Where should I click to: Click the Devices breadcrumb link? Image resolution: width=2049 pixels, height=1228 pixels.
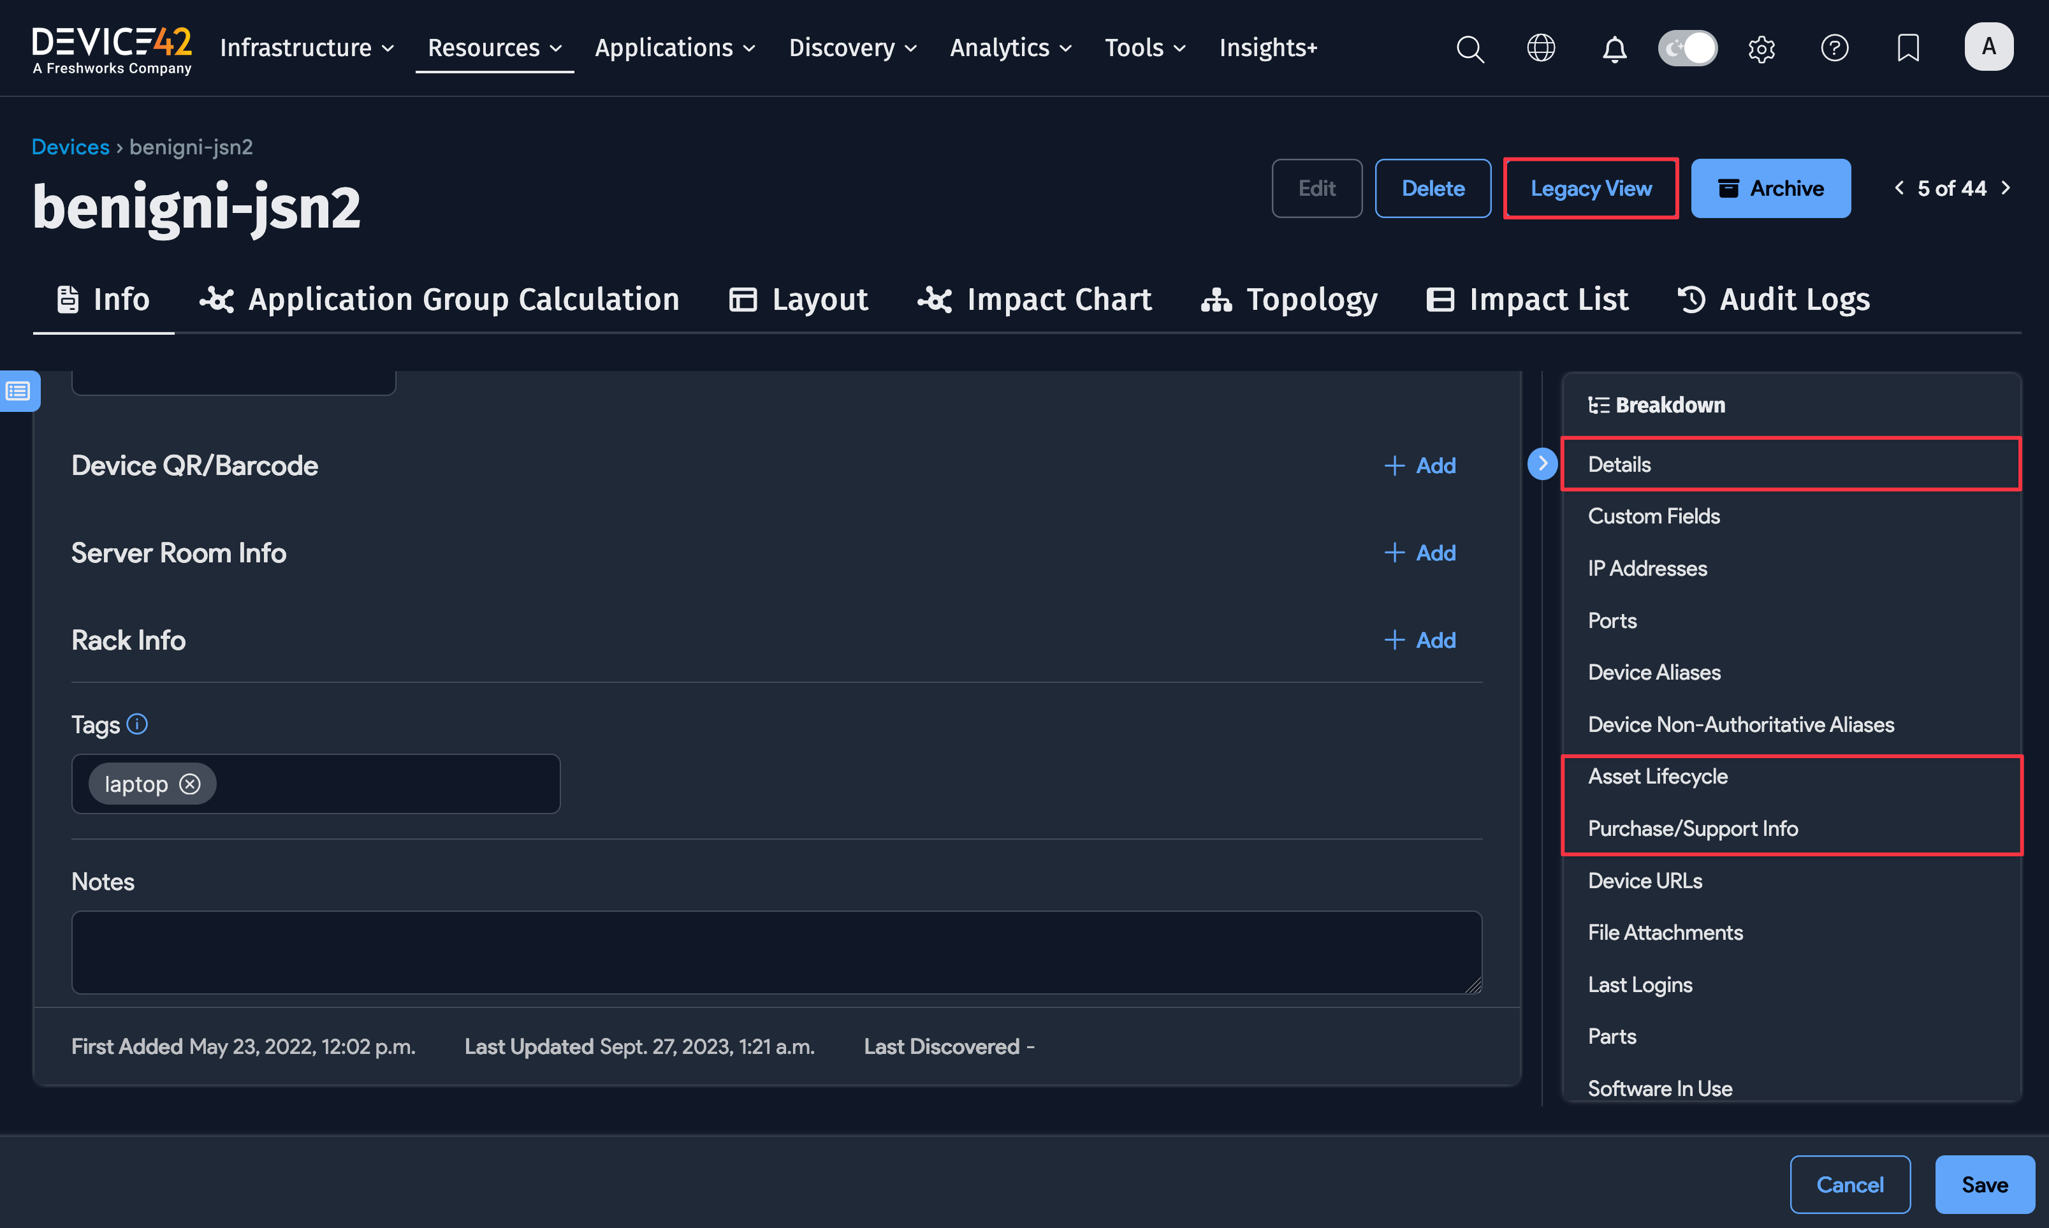click(x=70, y=147)
